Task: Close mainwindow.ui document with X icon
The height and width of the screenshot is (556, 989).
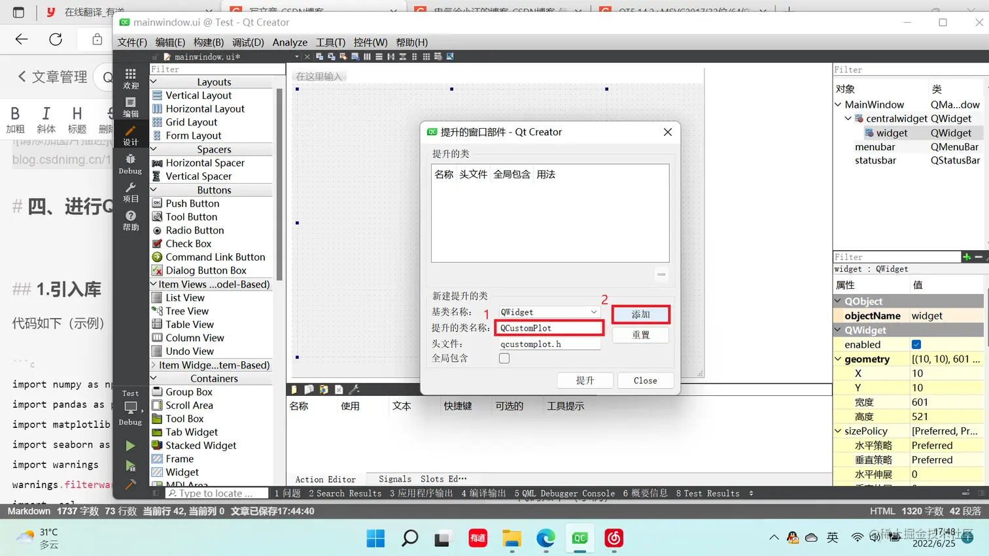Action: click(307, 57)
